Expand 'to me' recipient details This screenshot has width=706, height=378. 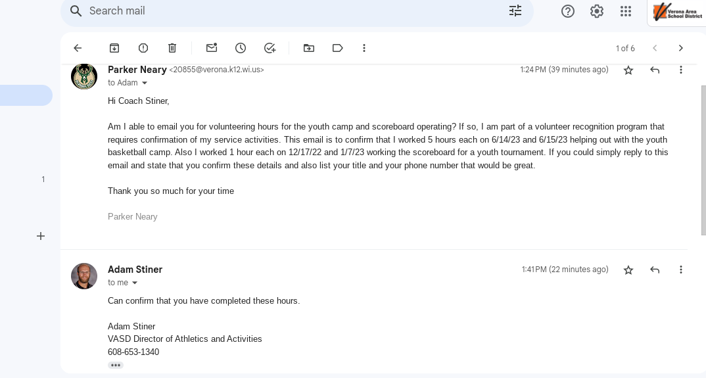coord(135,283)
